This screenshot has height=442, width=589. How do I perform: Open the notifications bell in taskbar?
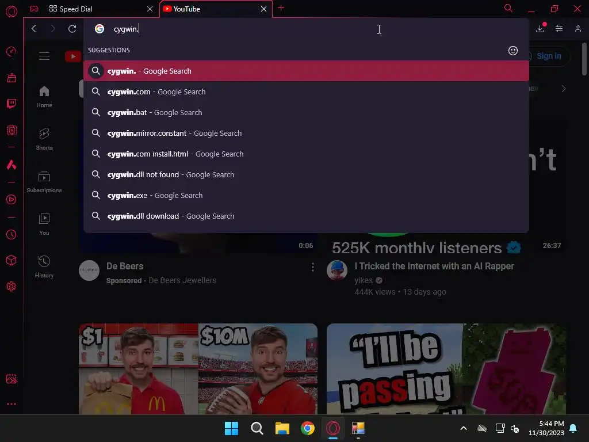point(573,428)
